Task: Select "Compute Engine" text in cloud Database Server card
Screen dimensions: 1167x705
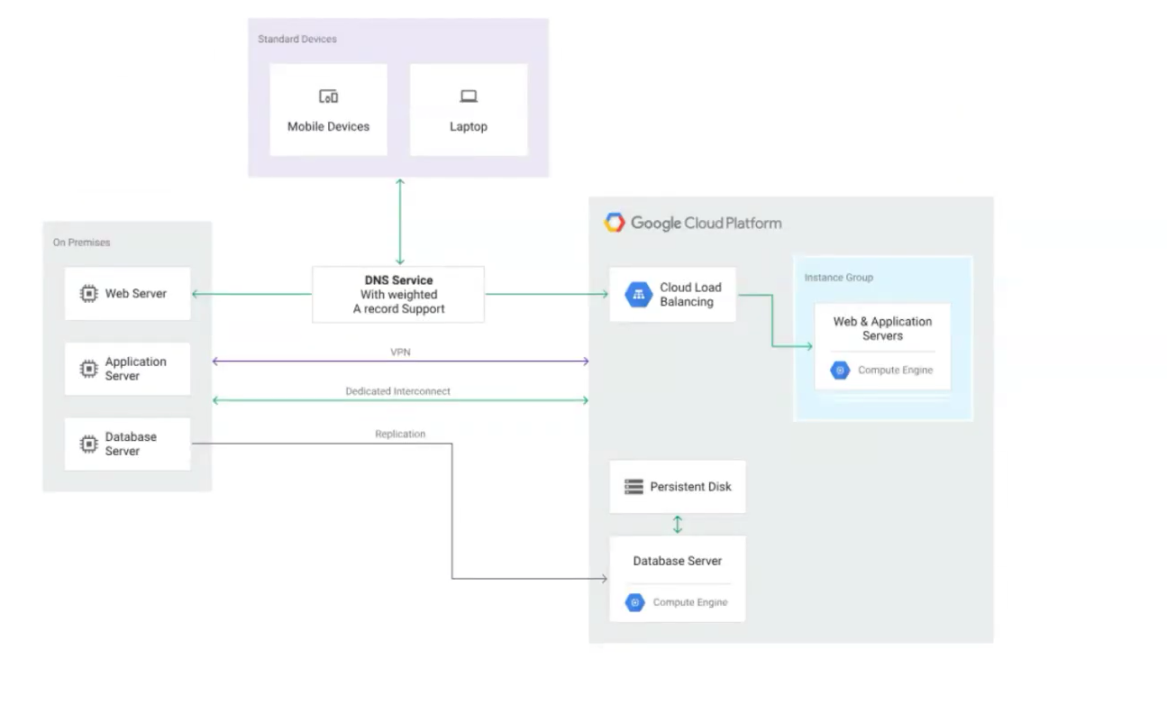Action: coord(690,602)
